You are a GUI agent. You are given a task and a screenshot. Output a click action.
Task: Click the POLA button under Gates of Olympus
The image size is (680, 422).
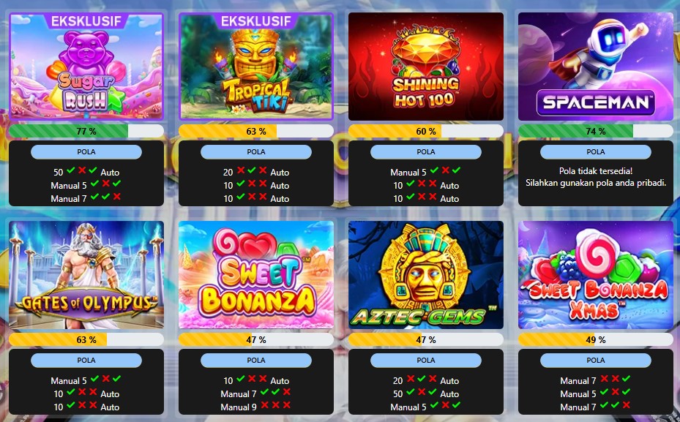[86, 360]
